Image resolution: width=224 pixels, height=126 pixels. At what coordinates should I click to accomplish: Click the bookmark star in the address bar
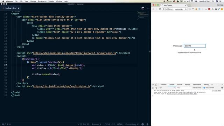click(186, 9)
